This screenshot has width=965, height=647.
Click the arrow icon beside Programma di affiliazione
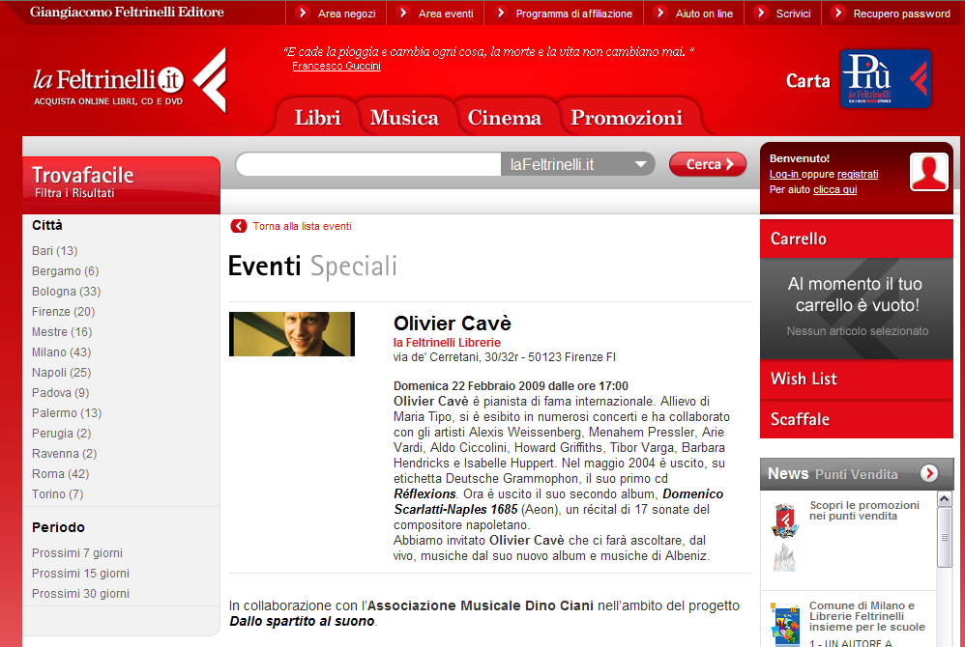pyautogui.click(x=500, y=13)
